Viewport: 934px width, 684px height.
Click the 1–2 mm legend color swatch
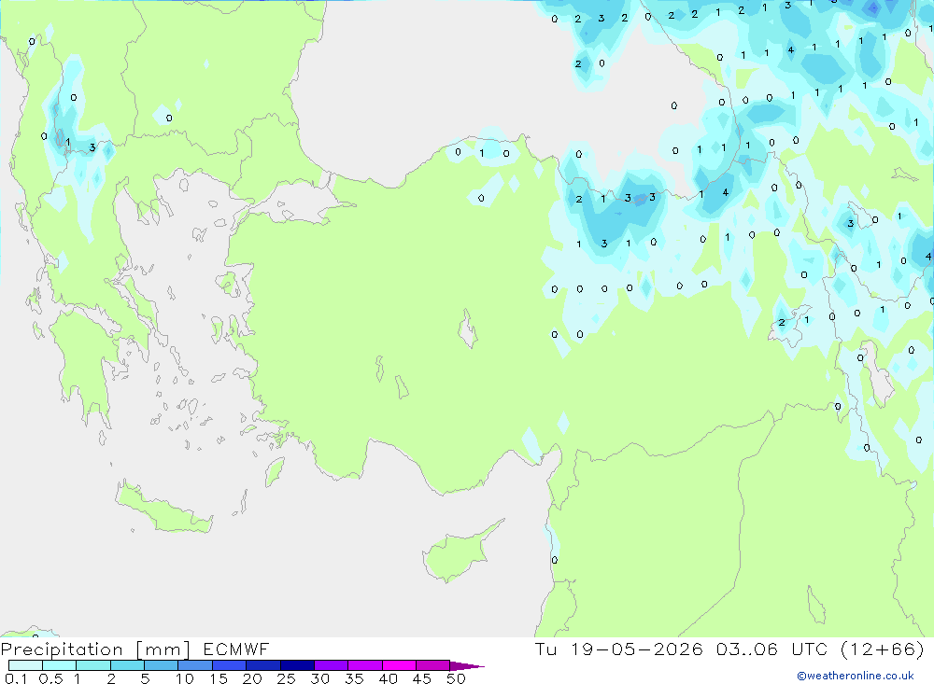point(92,665)
